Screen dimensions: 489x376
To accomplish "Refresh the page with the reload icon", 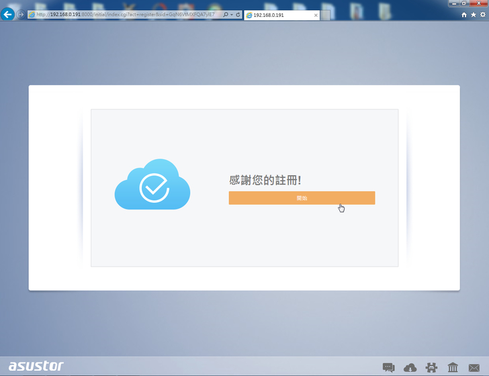I will point(238,15).
